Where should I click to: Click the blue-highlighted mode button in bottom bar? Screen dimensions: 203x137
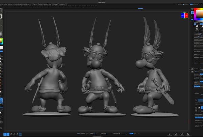(131, 134)
